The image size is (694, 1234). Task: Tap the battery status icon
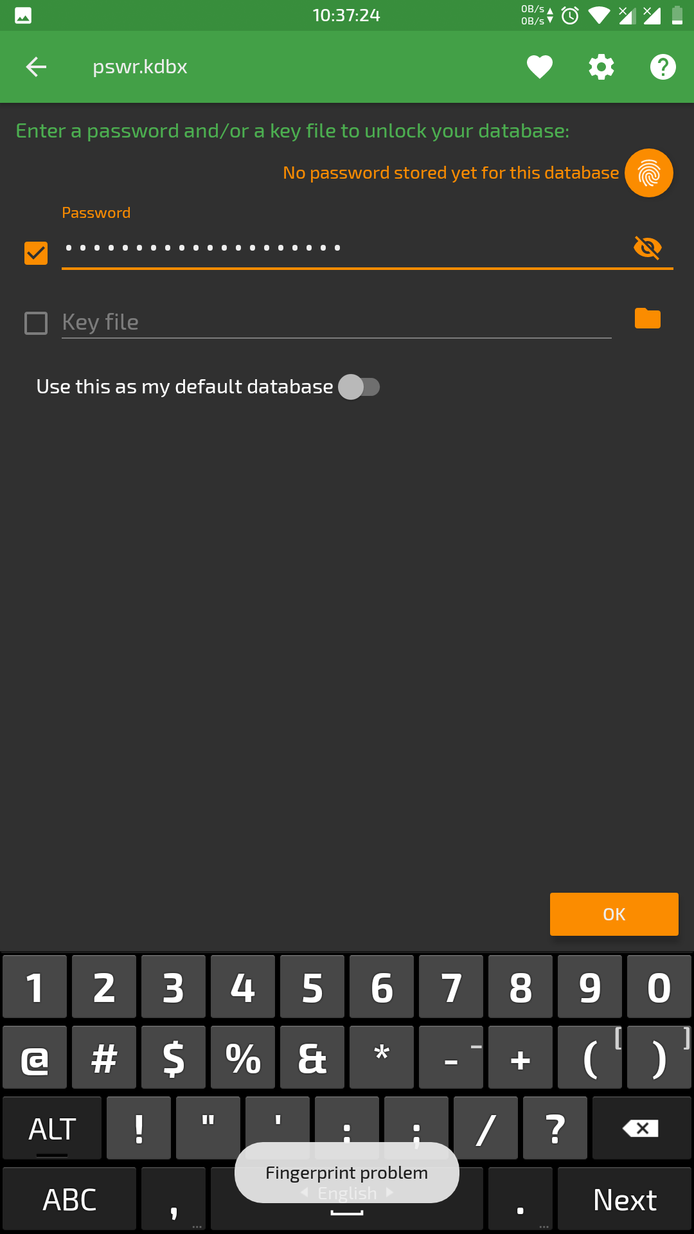(x=677, y=15)
